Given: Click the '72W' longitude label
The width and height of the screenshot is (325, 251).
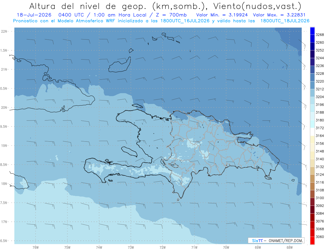Looking at the screenshot, I should coord(162,247).
